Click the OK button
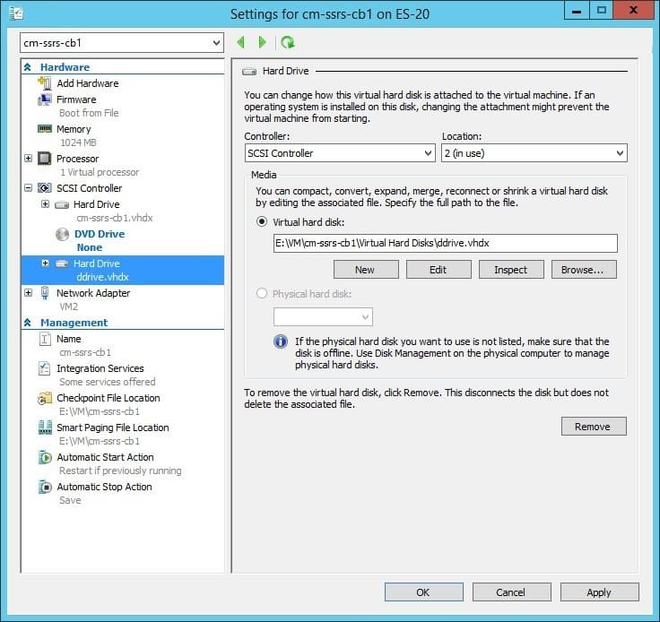 pyautogui.click(x=423, y=592)
